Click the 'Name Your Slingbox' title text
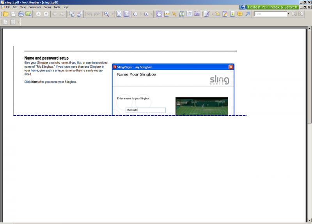 coord(136,74)
